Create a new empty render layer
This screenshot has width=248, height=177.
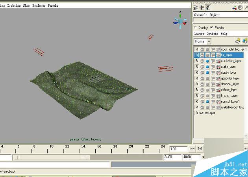(x=237, y=41)
